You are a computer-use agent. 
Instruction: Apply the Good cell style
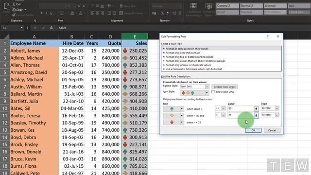(227, 12)
